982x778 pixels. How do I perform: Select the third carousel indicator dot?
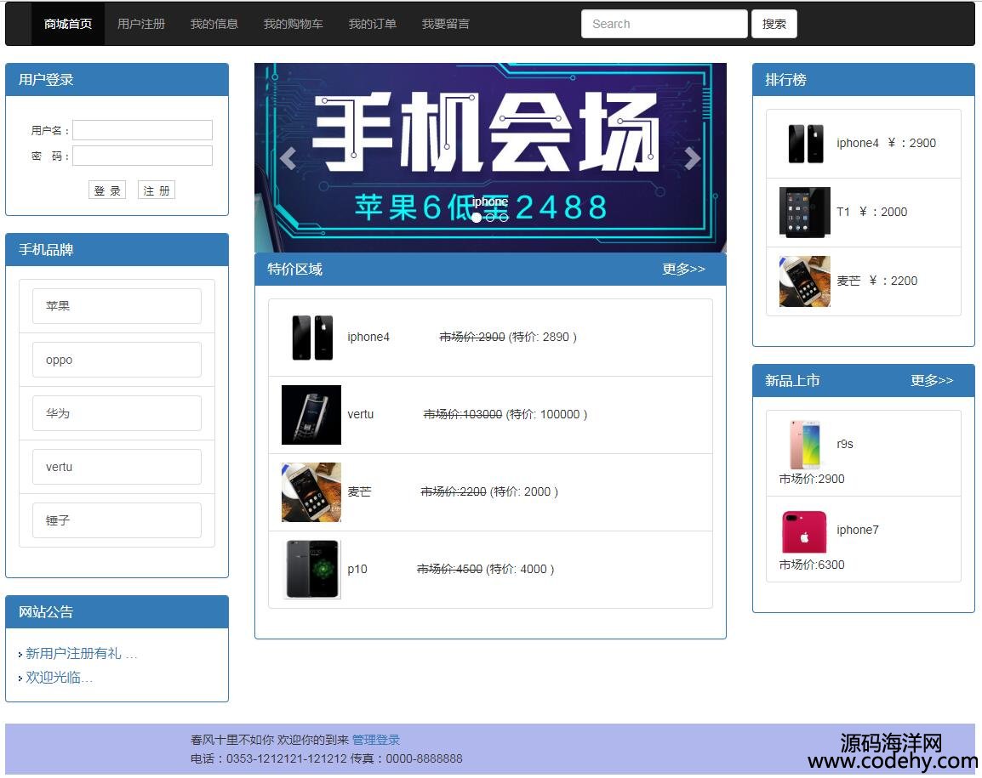pos(503,218)
